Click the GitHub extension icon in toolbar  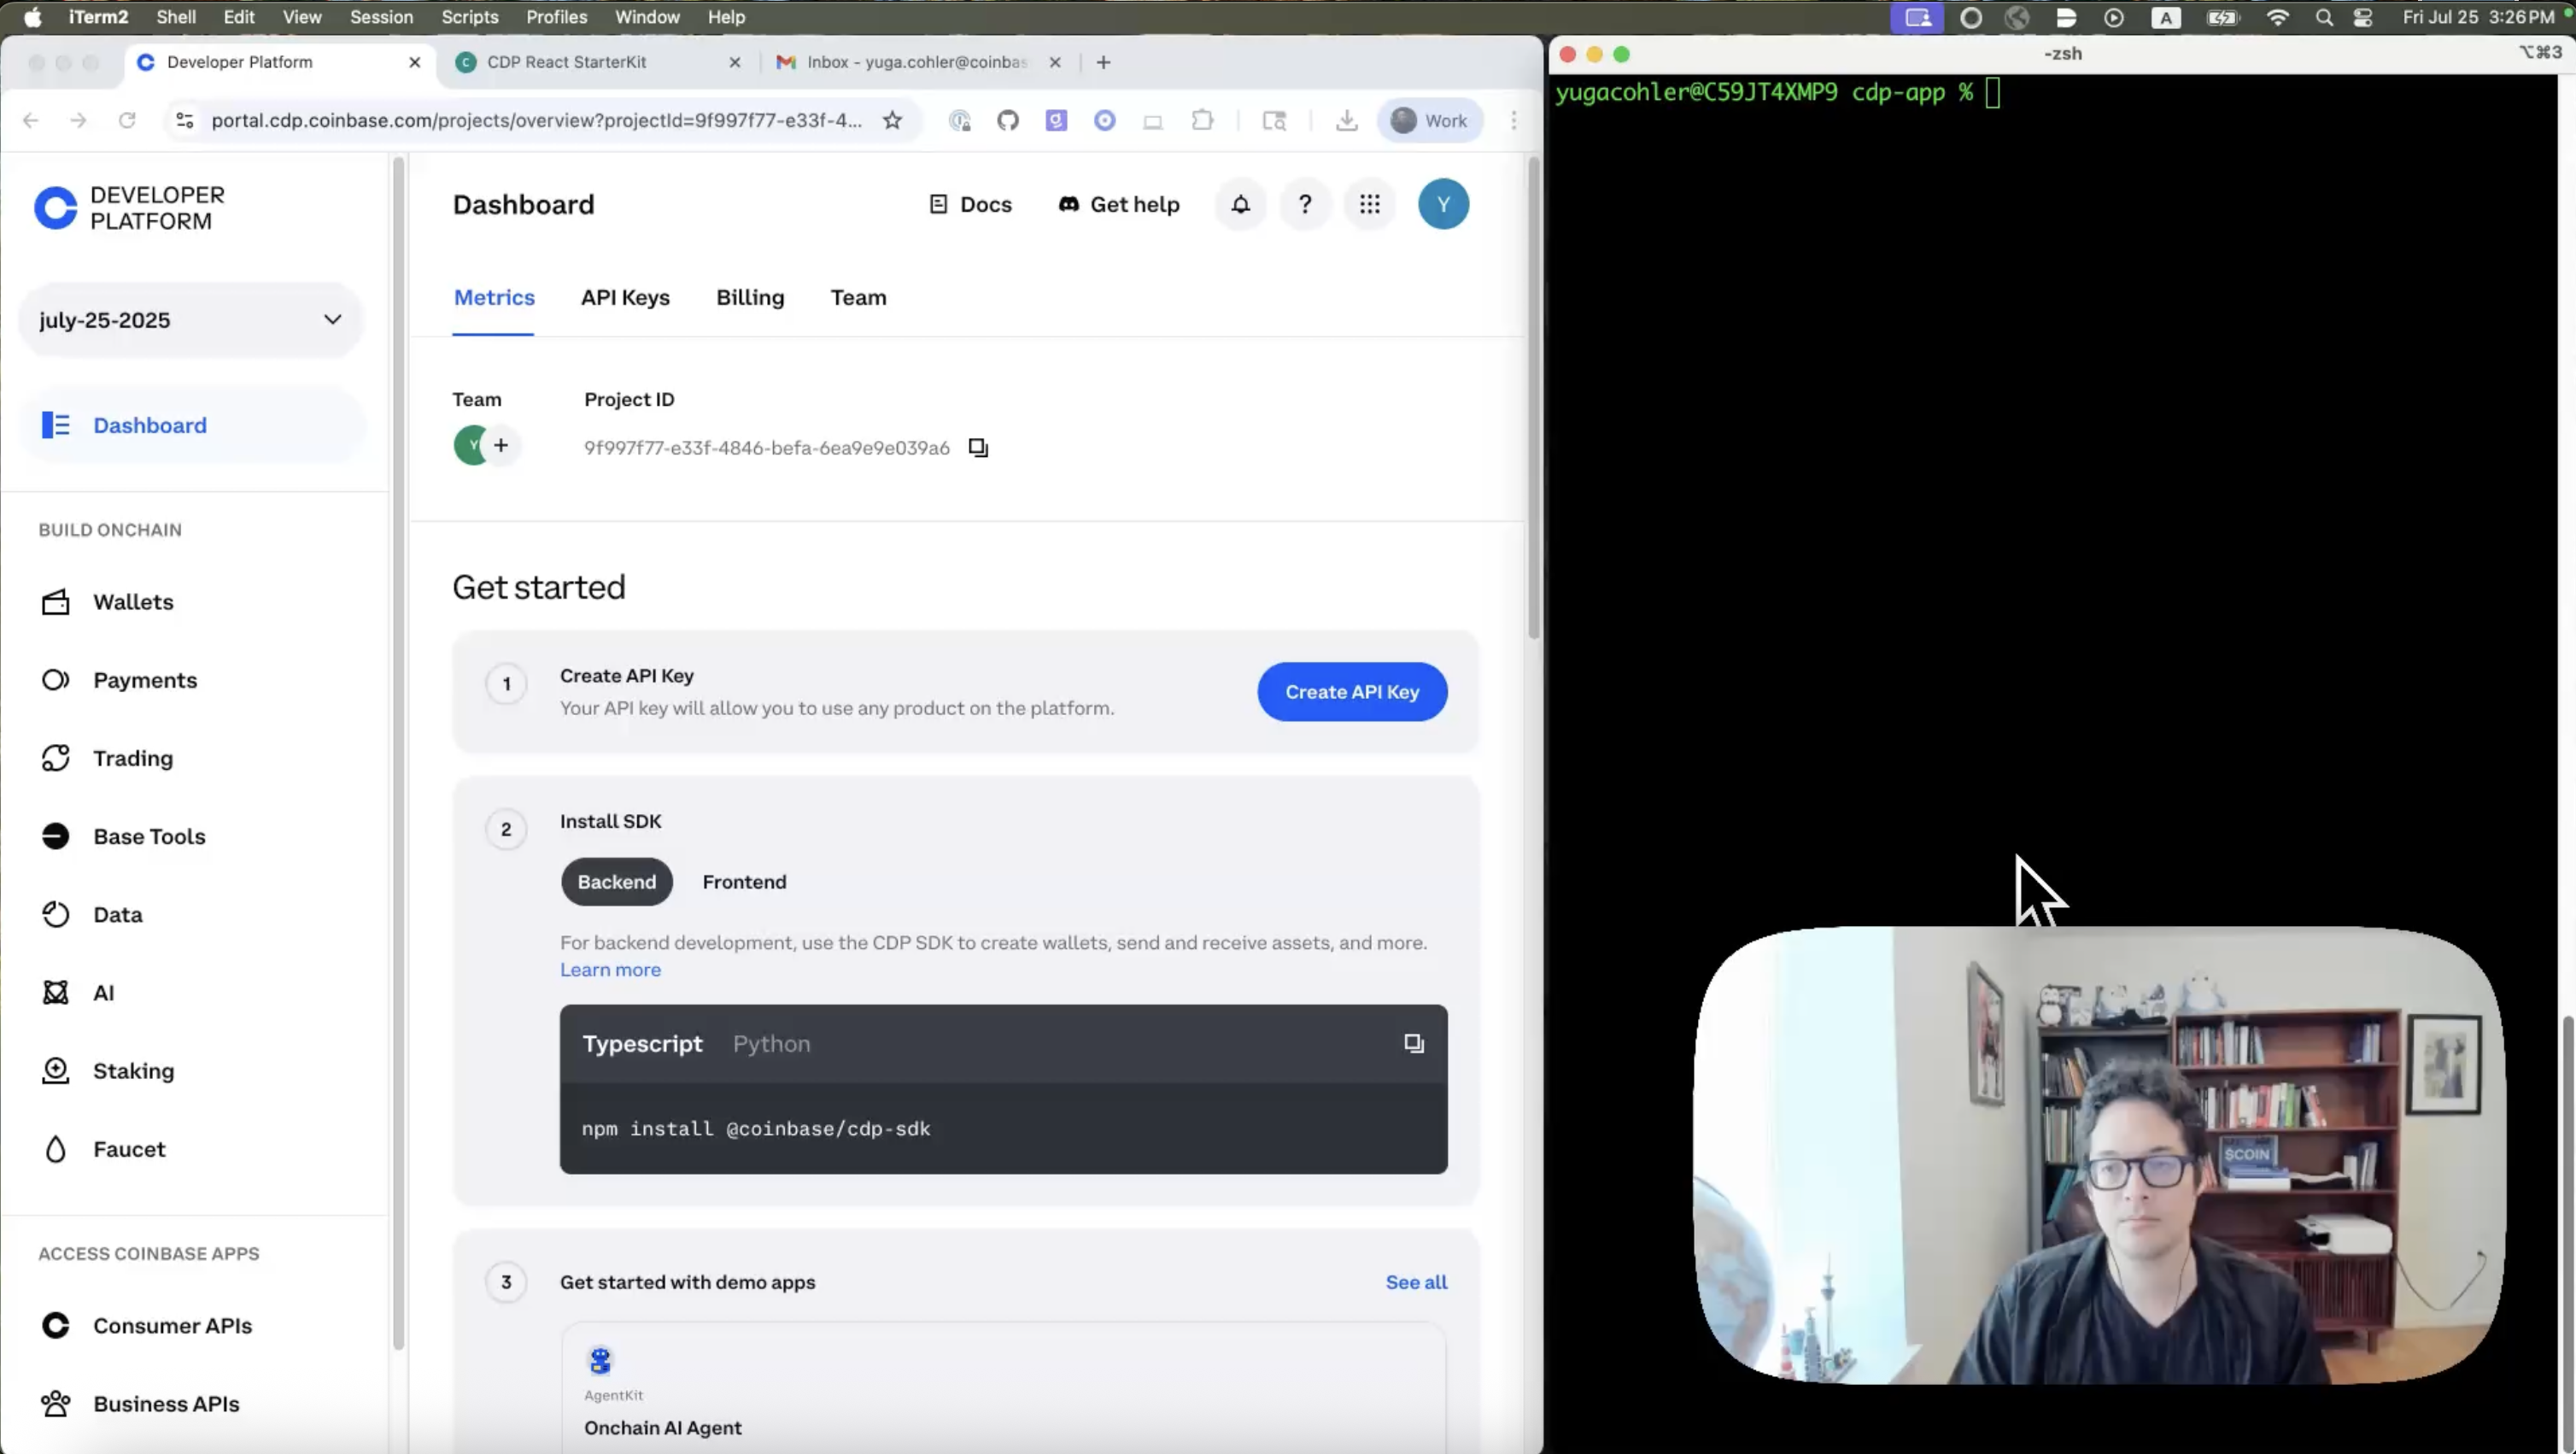pos(1008,120)
